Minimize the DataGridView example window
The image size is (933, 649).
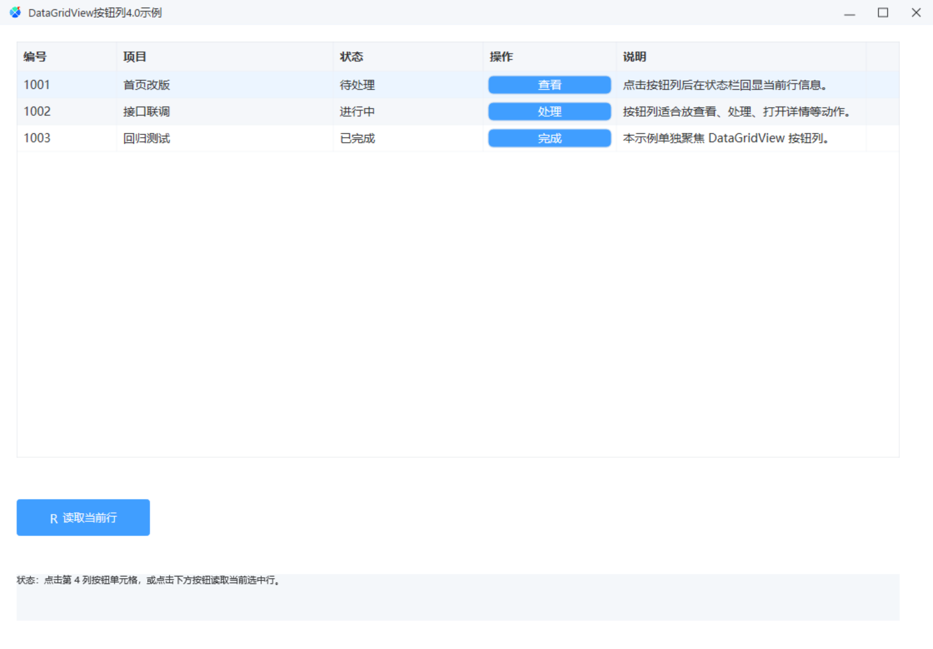850,12
